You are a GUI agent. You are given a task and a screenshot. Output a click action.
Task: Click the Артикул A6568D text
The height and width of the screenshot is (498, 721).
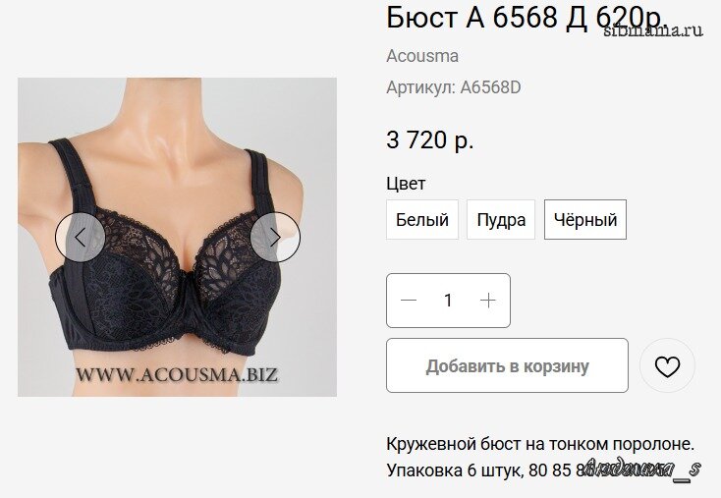(x=454, y=87)
